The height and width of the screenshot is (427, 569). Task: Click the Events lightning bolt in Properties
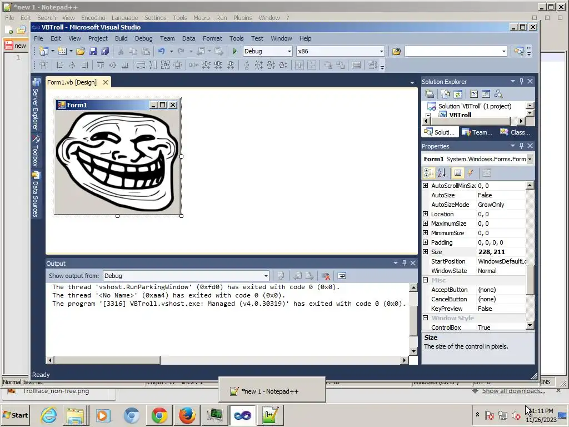[470, 173]
